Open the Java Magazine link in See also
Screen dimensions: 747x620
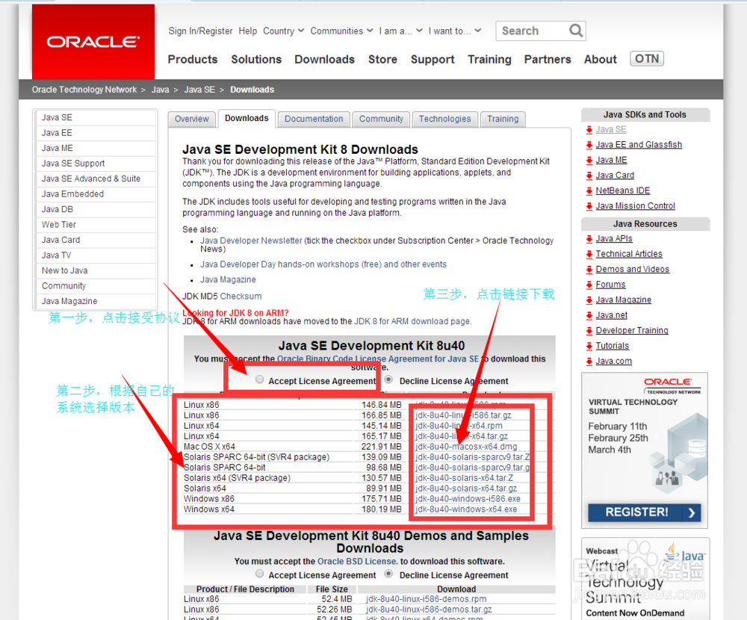click(x=228, y=279)
